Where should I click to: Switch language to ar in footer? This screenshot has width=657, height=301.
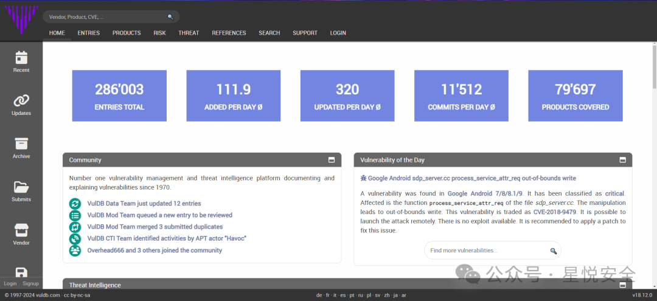point(404,295)
